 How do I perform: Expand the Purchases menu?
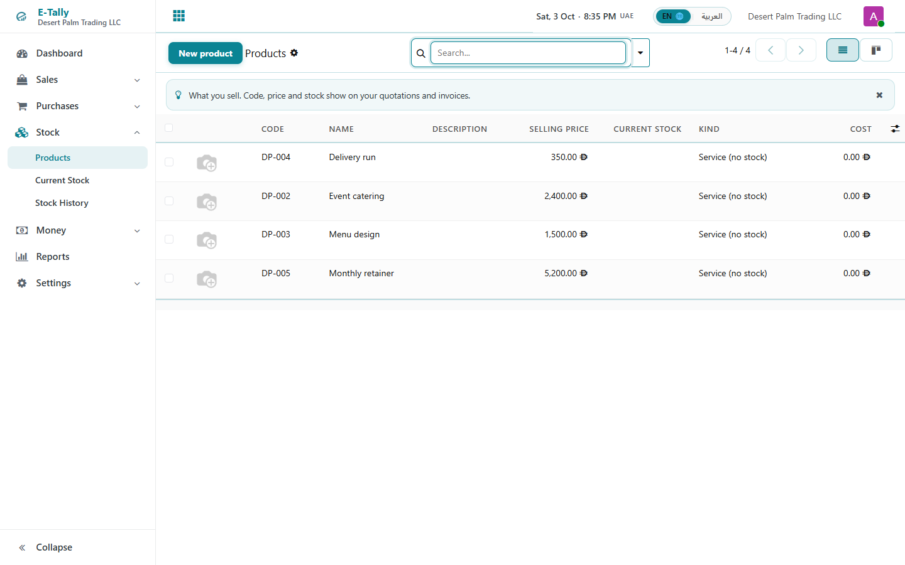[x=78, y=106]
